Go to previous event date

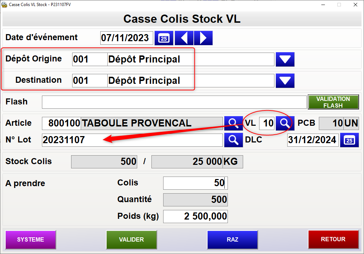(184, 38)
